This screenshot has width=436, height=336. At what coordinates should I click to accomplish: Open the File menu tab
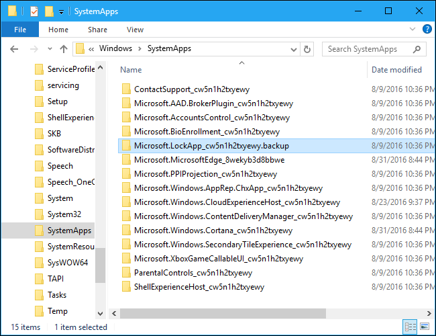20,30
